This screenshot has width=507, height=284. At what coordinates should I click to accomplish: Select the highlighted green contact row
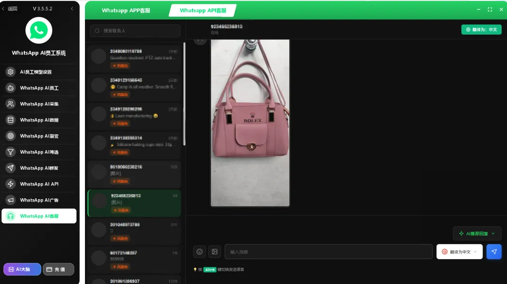(135, 203)
